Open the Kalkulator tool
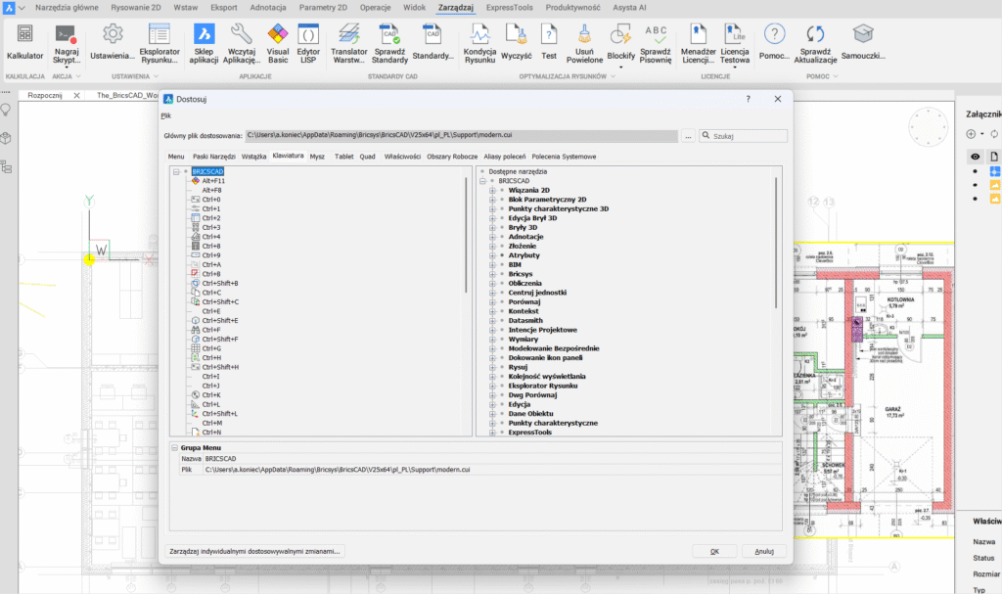This screenshot has height=594, width=1002. coord(25,41)
